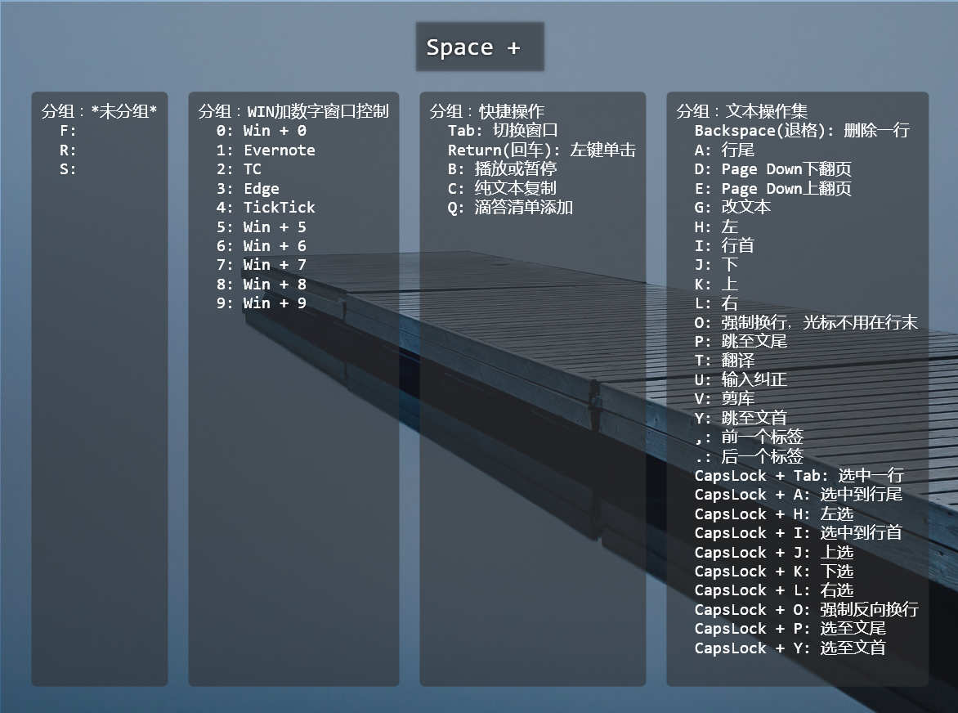Click the "CapsLock + Tab: 选中一行" row

click(799, 476)
